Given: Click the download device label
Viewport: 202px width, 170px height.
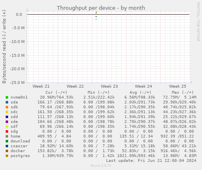Looking at the screenshot, I should 20,141.
